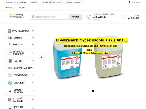146x109 pixels.
Task: Click the Výdejní zařízení cart icon
Action: [10, 100]
